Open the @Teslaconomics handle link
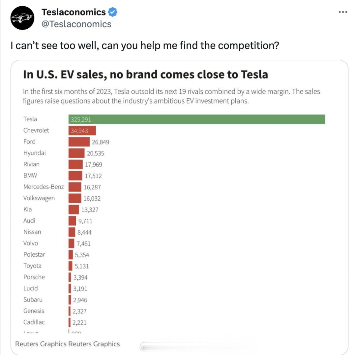Screen dimensions: 356x355 [76, 24]
